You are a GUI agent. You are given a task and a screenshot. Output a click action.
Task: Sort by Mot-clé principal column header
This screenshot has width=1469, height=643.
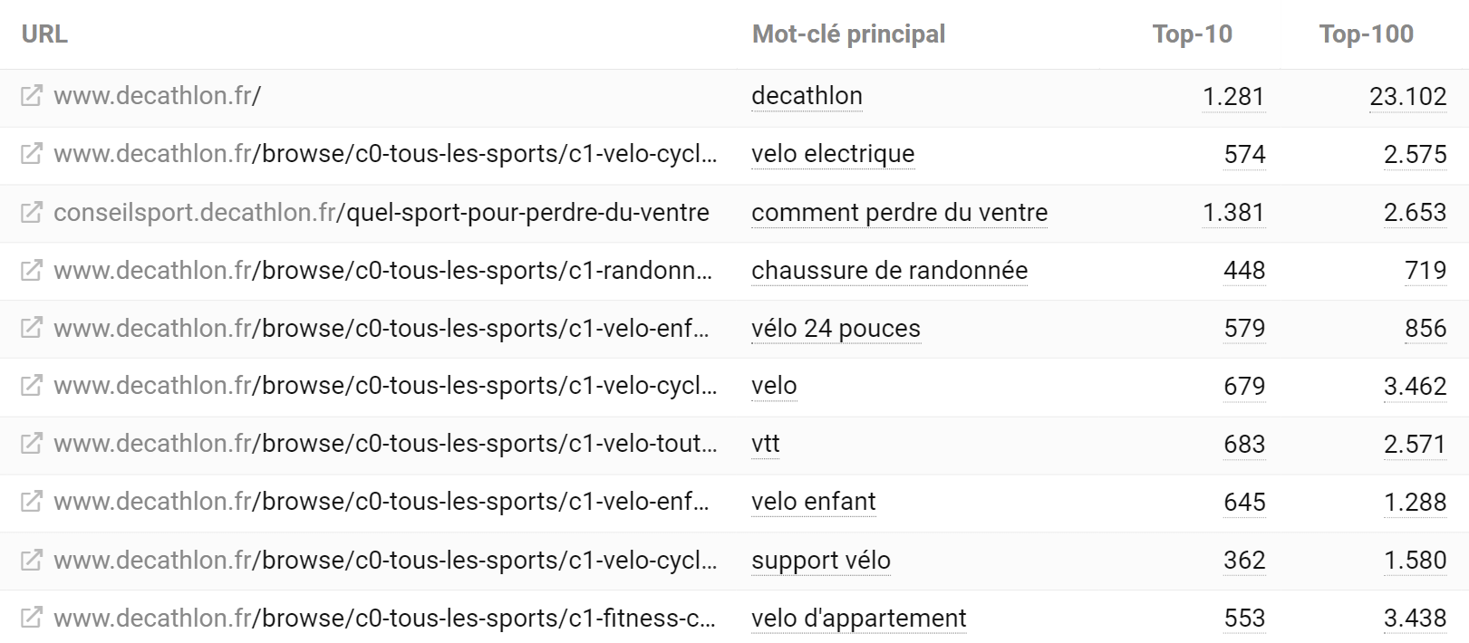pos(848,34)
